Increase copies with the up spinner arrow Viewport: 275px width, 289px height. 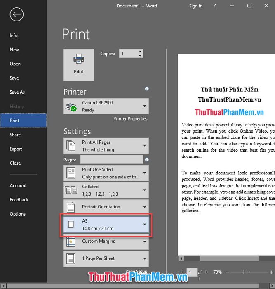click(x=140, y=52)
